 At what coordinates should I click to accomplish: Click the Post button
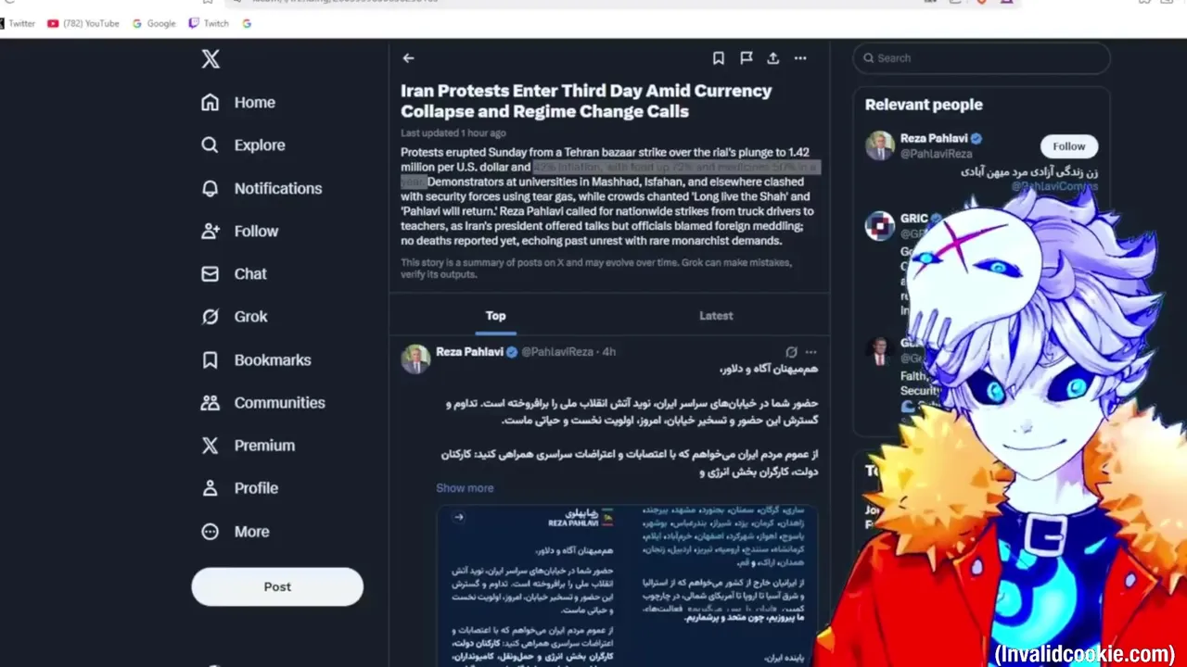(x=277, y=586)
